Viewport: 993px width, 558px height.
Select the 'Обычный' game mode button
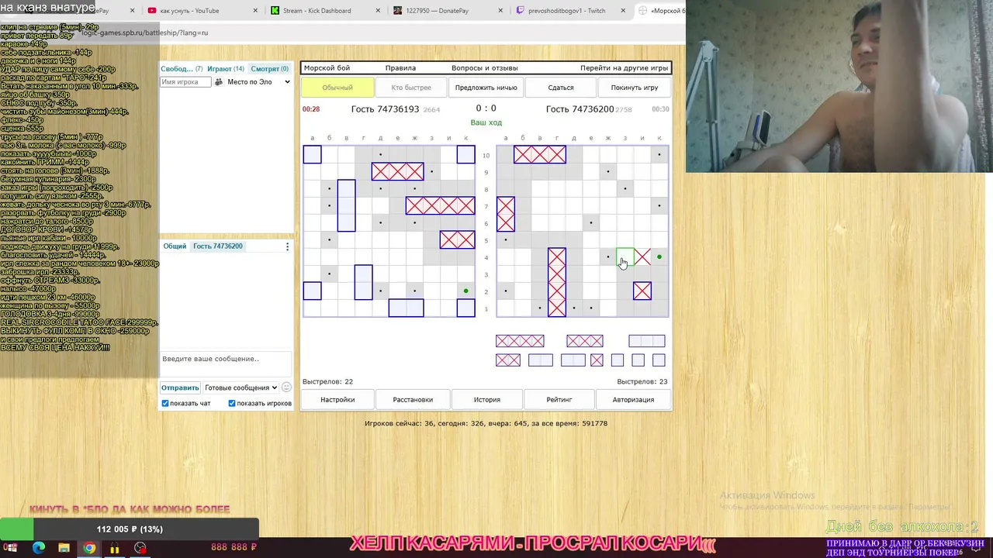click(x=337, y=88)
